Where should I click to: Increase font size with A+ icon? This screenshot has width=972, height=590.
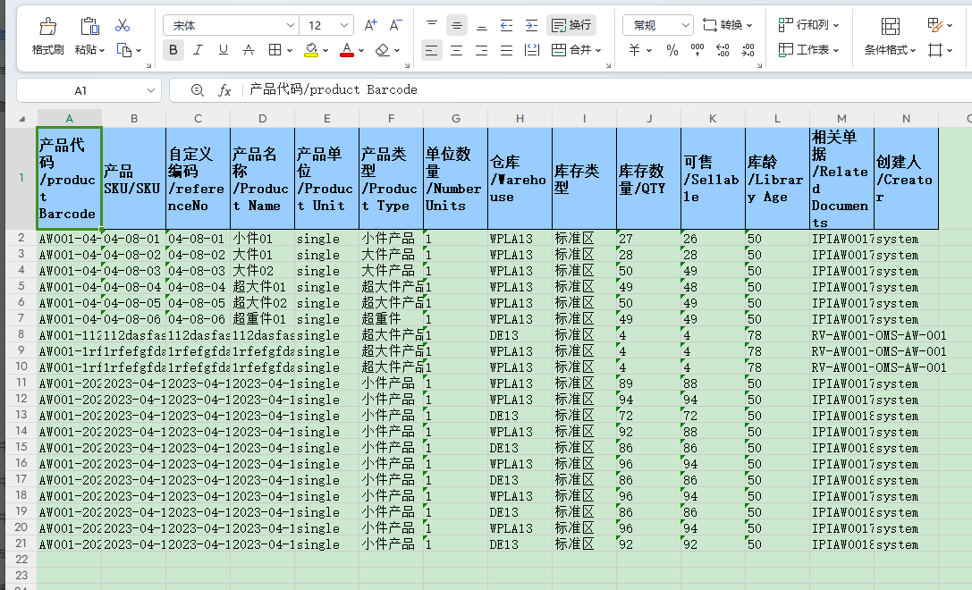click(371, 25)
